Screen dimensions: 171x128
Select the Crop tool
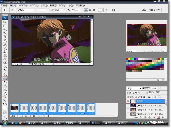click(x=5, y=37)
